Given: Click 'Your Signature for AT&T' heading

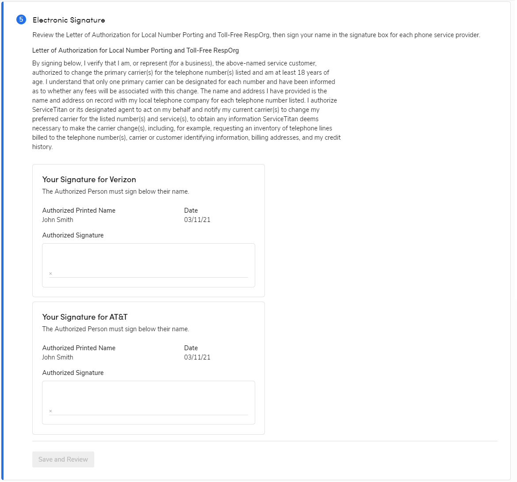Looking at the screenshot, I should click(x=85, y=317).
